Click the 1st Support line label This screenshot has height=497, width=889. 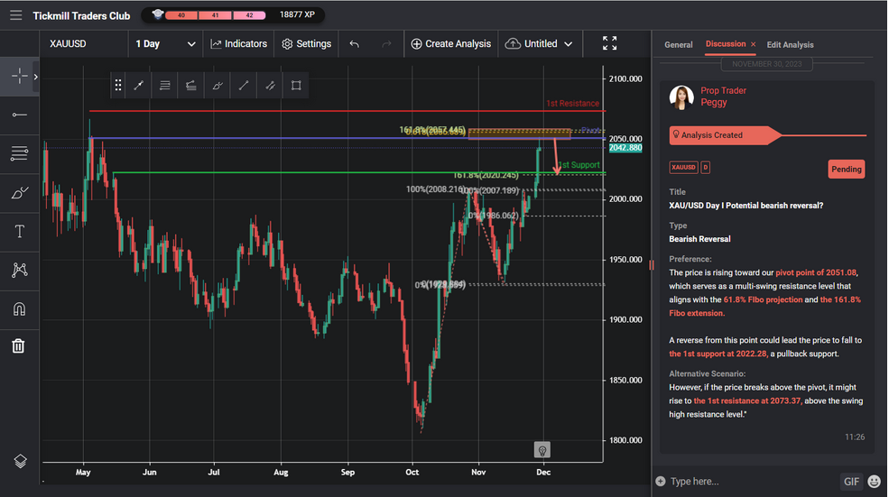579,165
